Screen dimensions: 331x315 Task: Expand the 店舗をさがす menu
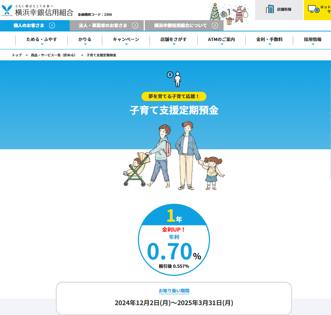(x=173, y=40)
